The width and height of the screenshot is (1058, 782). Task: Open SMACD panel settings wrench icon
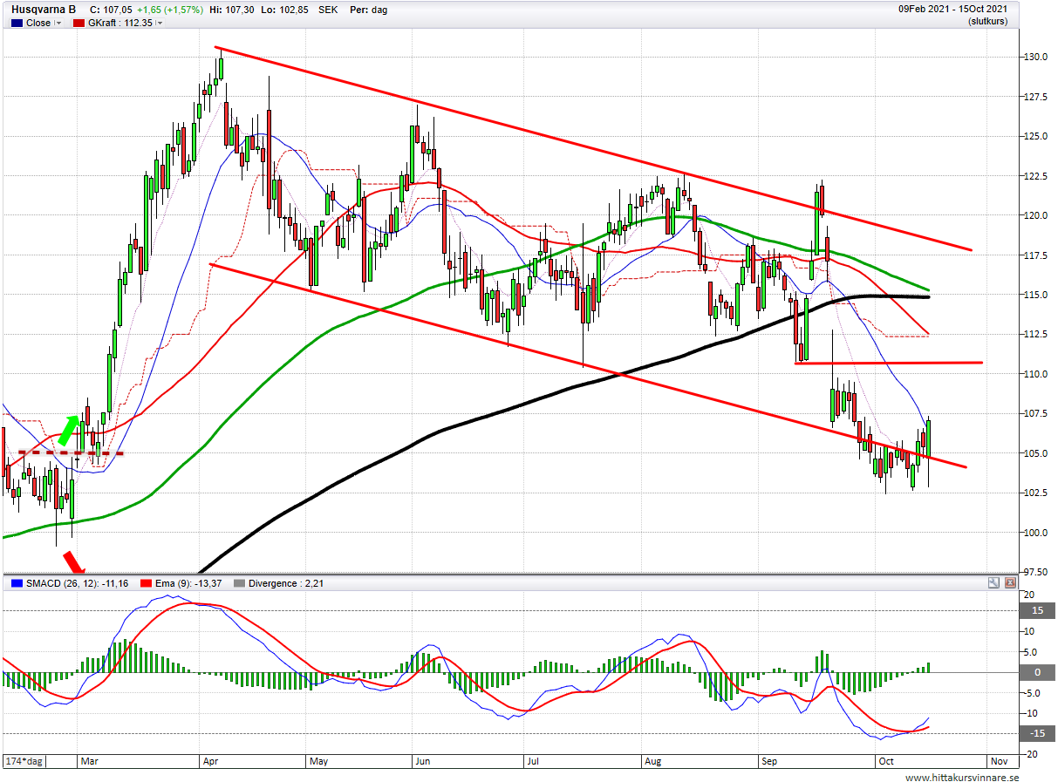(993, 582)
